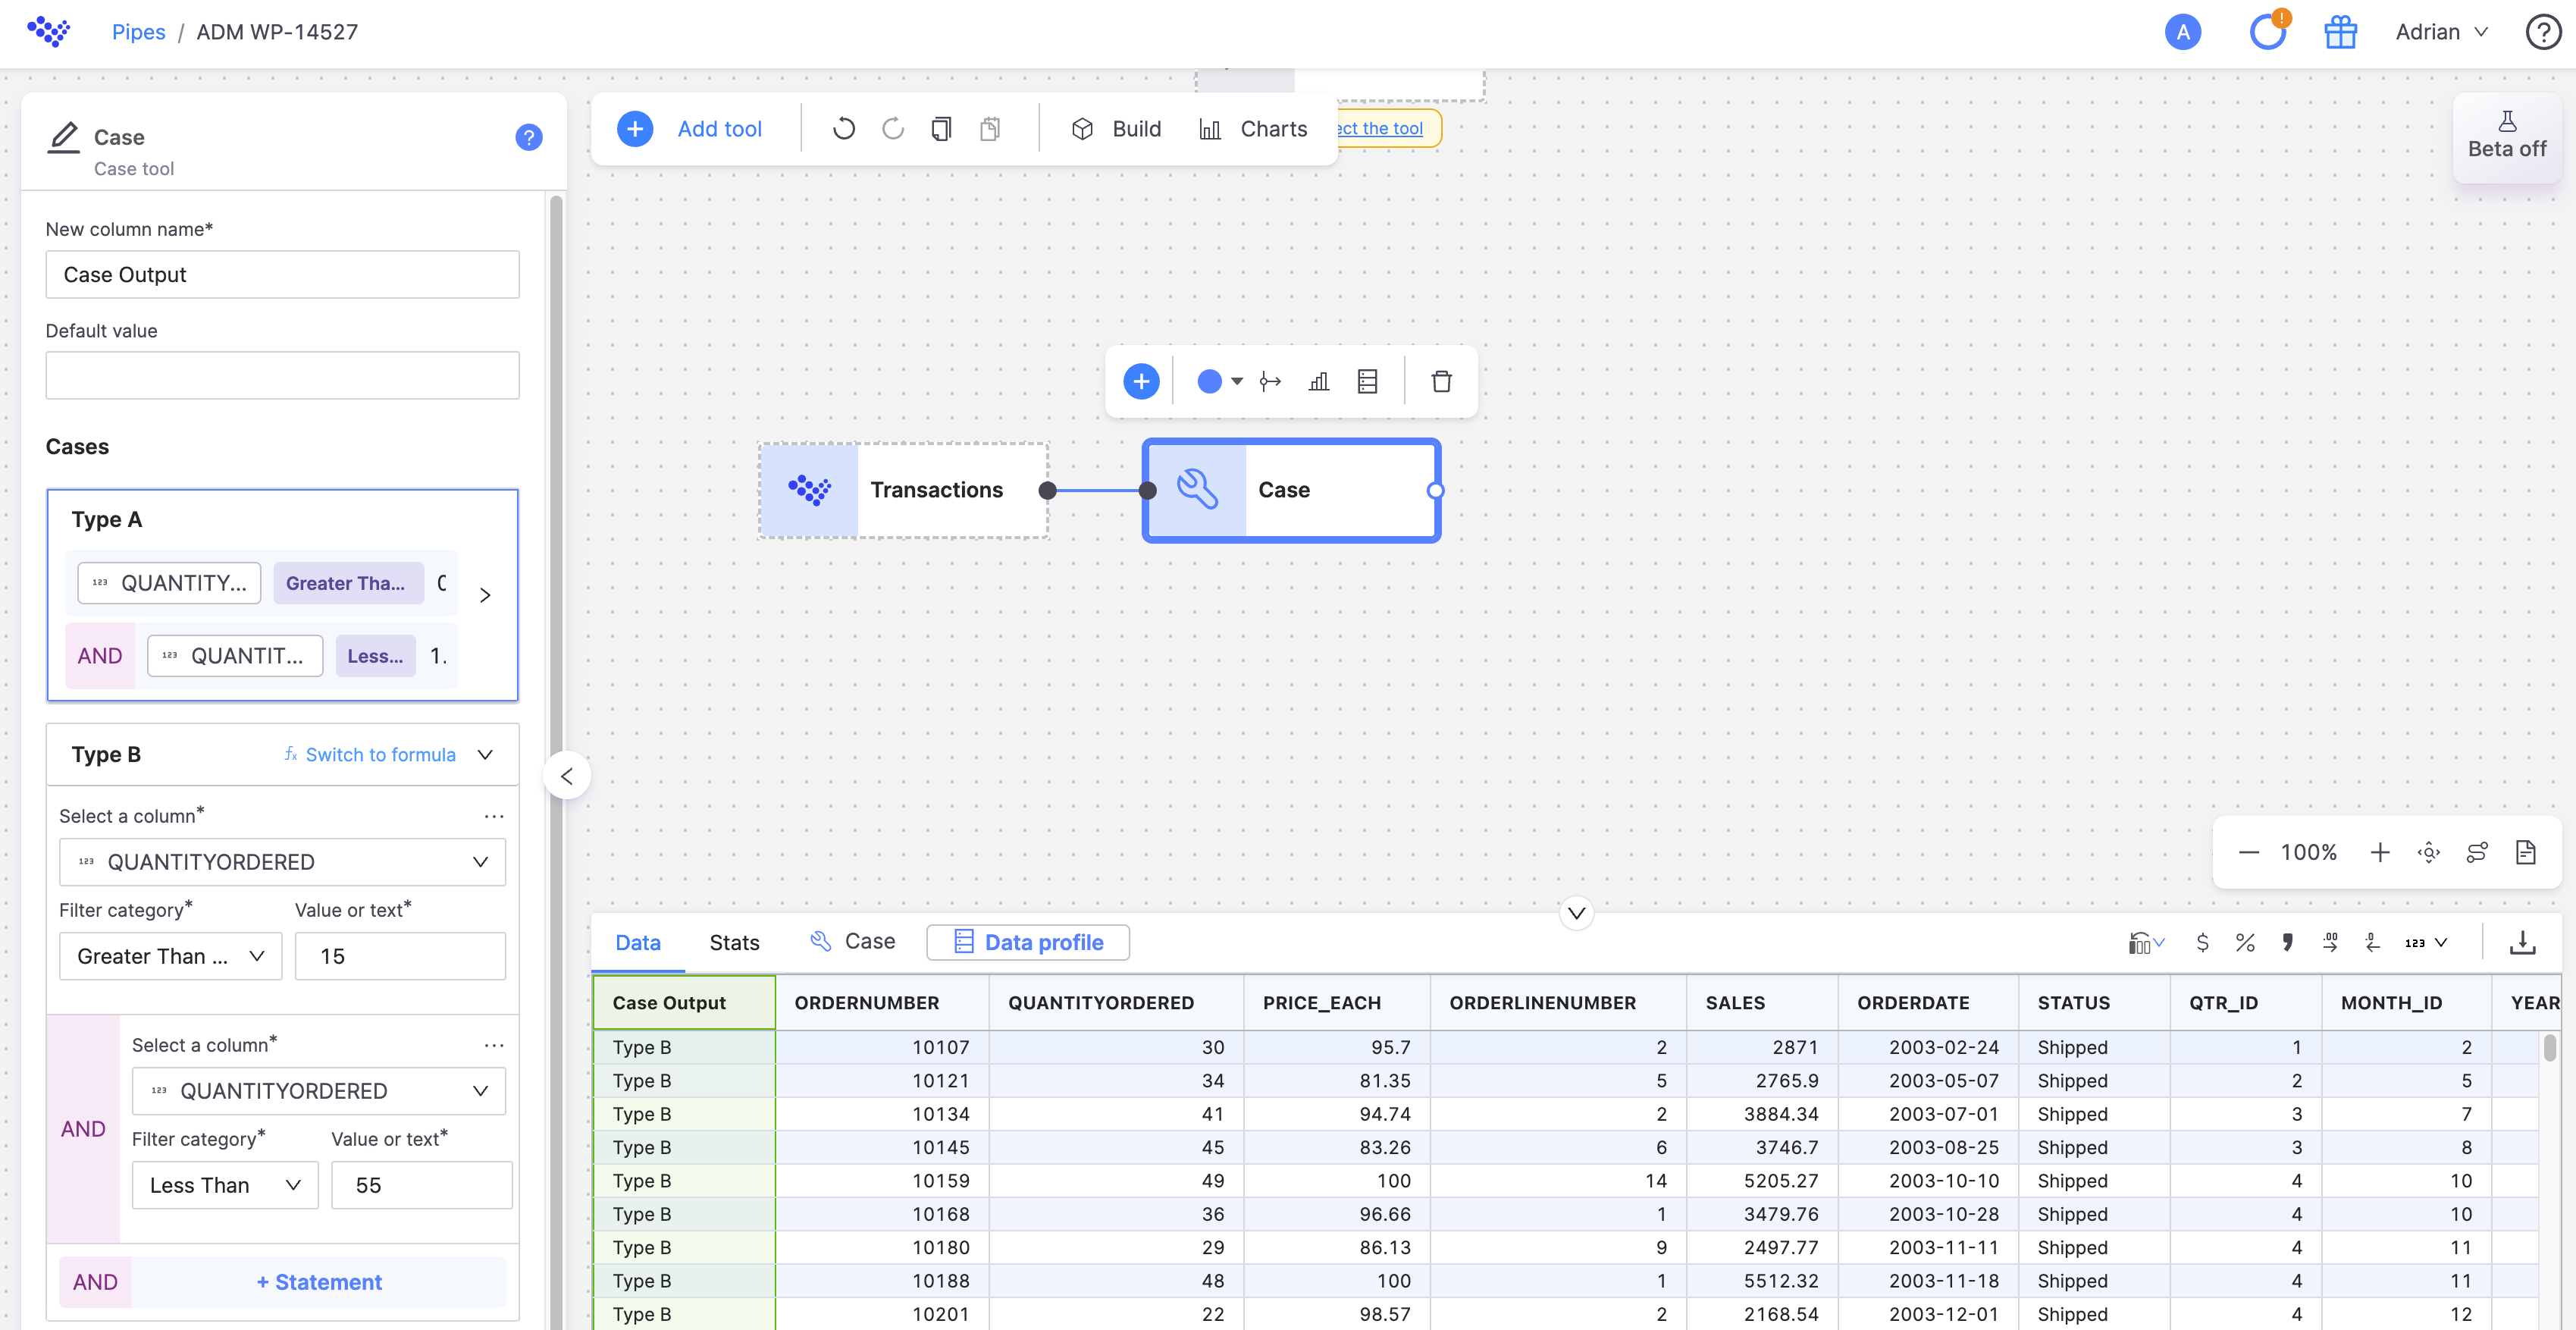Open first QUANTITYORDERED column dropdown in Type B
This screenshot has height=1330, width=2576.
pyautogui.click(x=283, y=862)
